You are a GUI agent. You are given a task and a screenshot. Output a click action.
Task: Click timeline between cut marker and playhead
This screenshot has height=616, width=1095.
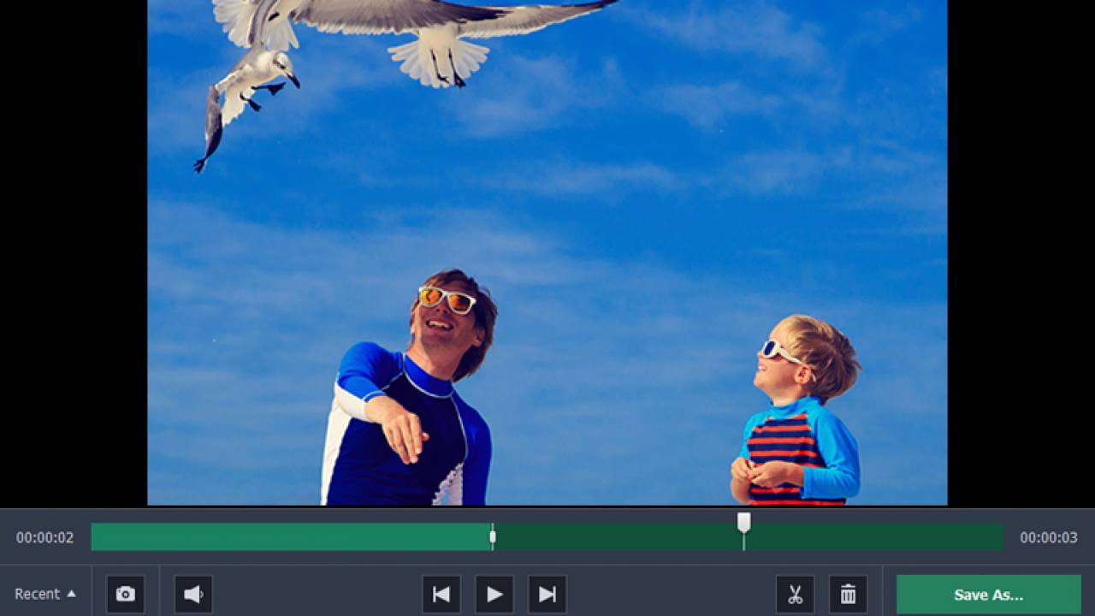click(616, 536)
